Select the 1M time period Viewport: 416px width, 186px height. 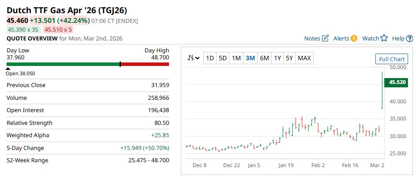point(236,58)
